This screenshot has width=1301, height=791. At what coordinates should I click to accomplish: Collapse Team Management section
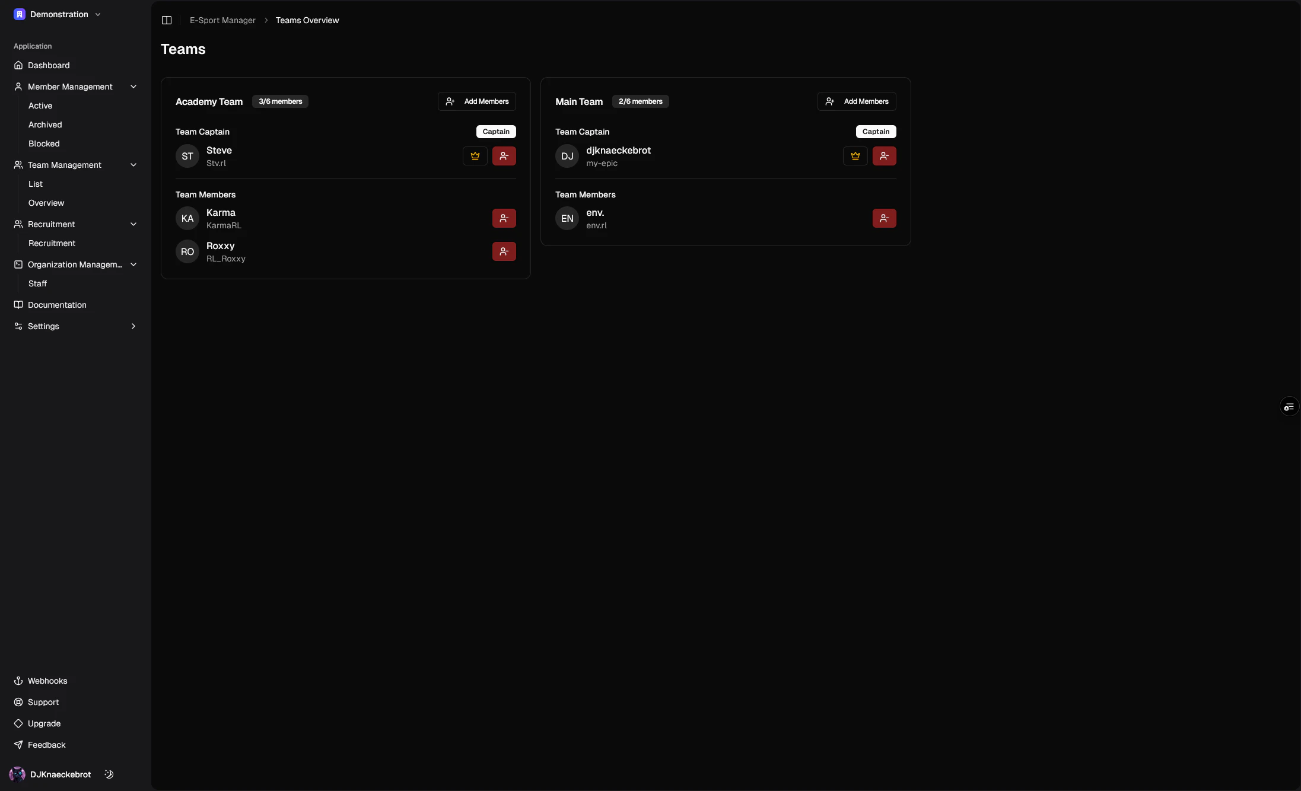[133, 165]
